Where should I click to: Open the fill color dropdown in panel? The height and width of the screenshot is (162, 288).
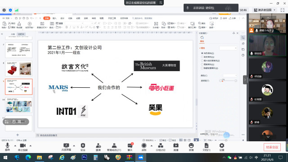(230, 76)
